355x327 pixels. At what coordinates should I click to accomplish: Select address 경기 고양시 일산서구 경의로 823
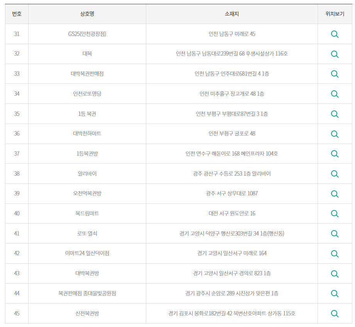click(228, 273)
